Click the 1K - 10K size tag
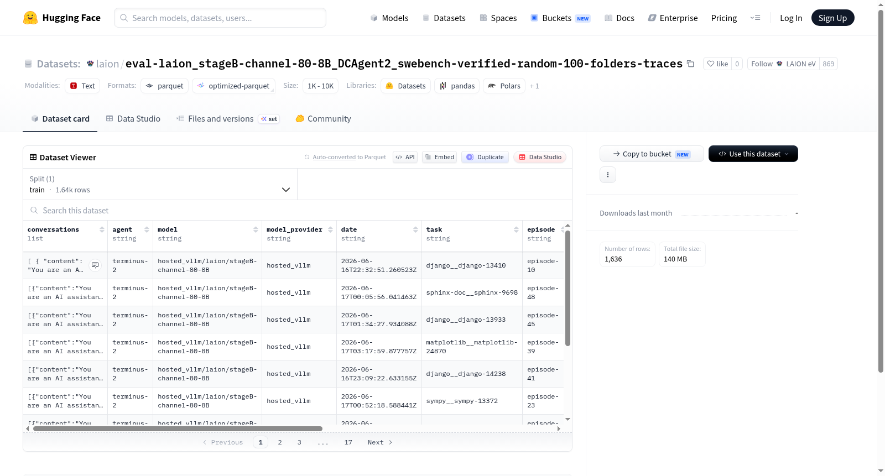This screenshot has width=885, height=476. pos(320,86)
